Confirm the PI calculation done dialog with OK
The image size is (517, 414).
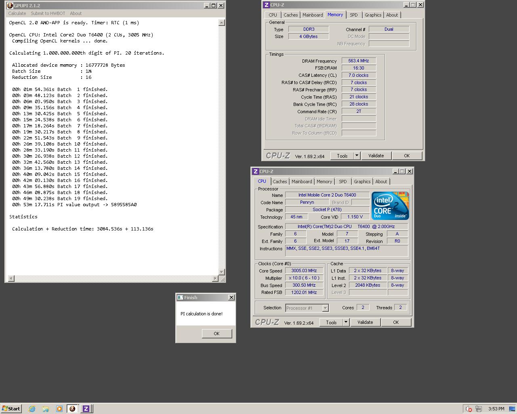[216, 334]
